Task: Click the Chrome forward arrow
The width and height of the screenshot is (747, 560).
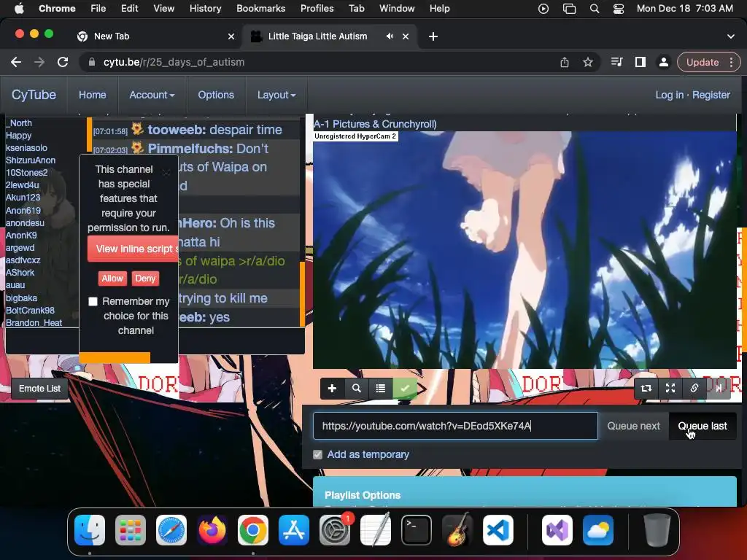Action: [39, 62]
